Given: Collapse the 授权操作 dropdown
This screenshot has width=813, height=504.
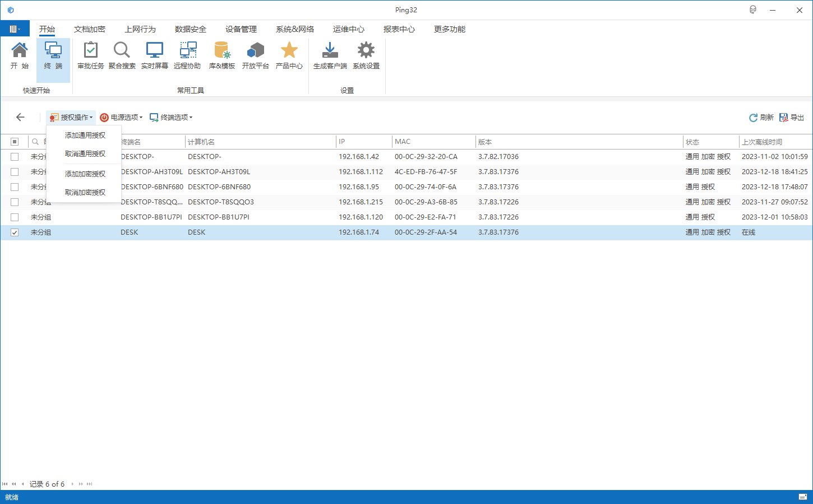Looking at the screenshot, I should 71,117.
